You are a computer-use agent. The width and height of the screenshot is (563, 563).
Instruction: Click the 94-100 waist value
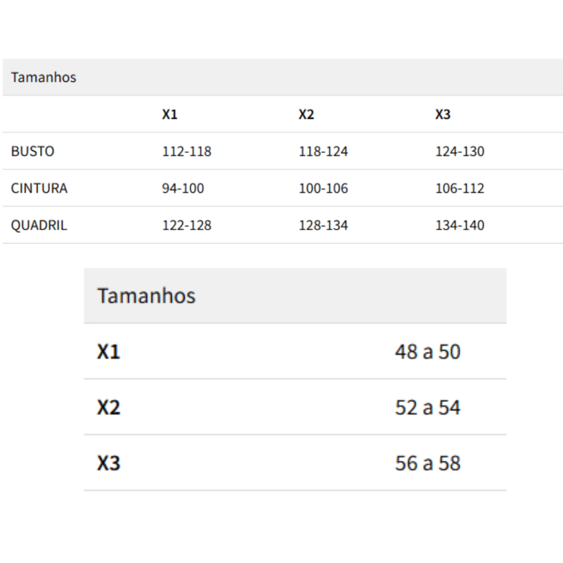click(x=183, y=188)
